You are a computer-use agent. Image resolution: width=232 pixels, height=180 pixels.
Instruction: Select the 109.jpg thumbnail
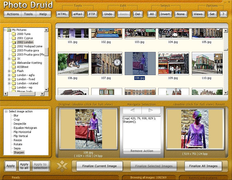pos(174,64)
